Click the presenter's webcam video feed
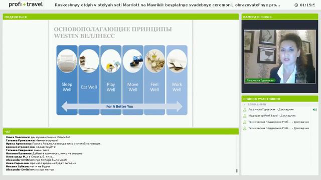The height and width of the screenshot is (180, 321). (280, 56)
